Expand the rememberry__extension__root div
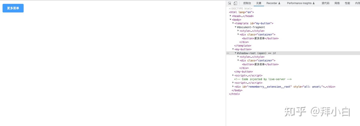The width and height of the screenshot is (360, 126). tap(233, 86)
